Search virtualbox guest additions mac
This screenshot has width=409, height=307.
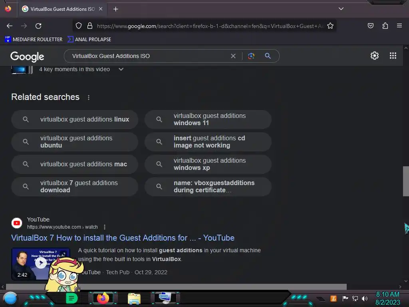tap(75, 164)
